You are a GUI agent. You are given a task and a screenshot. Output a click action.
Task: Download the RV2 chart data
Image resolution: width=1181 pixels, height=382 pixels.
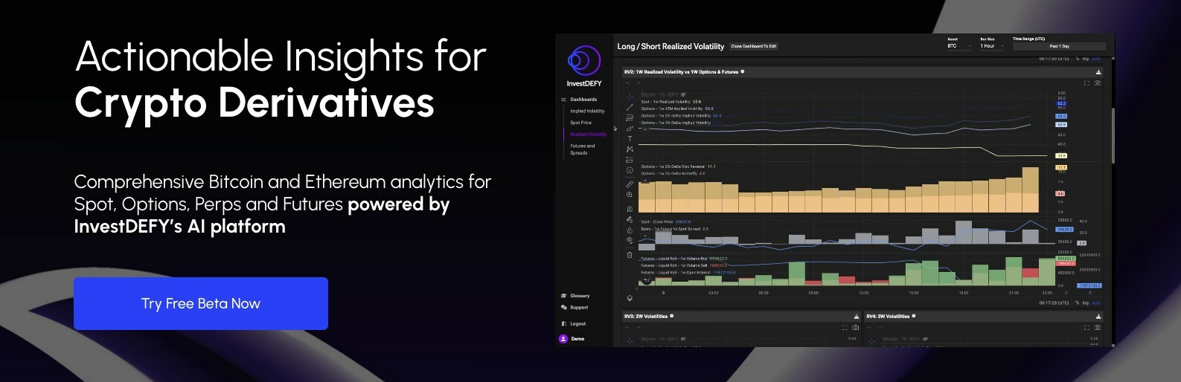click(1098, 72)
